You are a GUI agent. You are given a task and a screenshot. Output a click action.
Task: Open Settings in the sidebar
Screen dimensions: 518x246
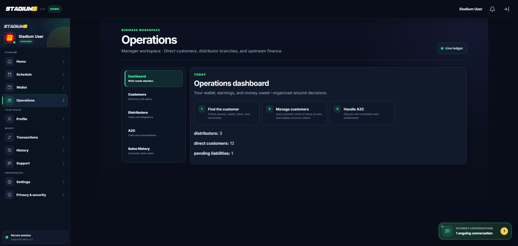click(x=35, y=182)
